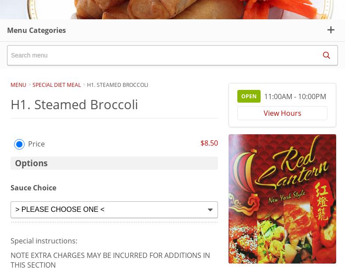
Task: Go to the MENU breadcrumb link
Action: [x=18, y=85]
